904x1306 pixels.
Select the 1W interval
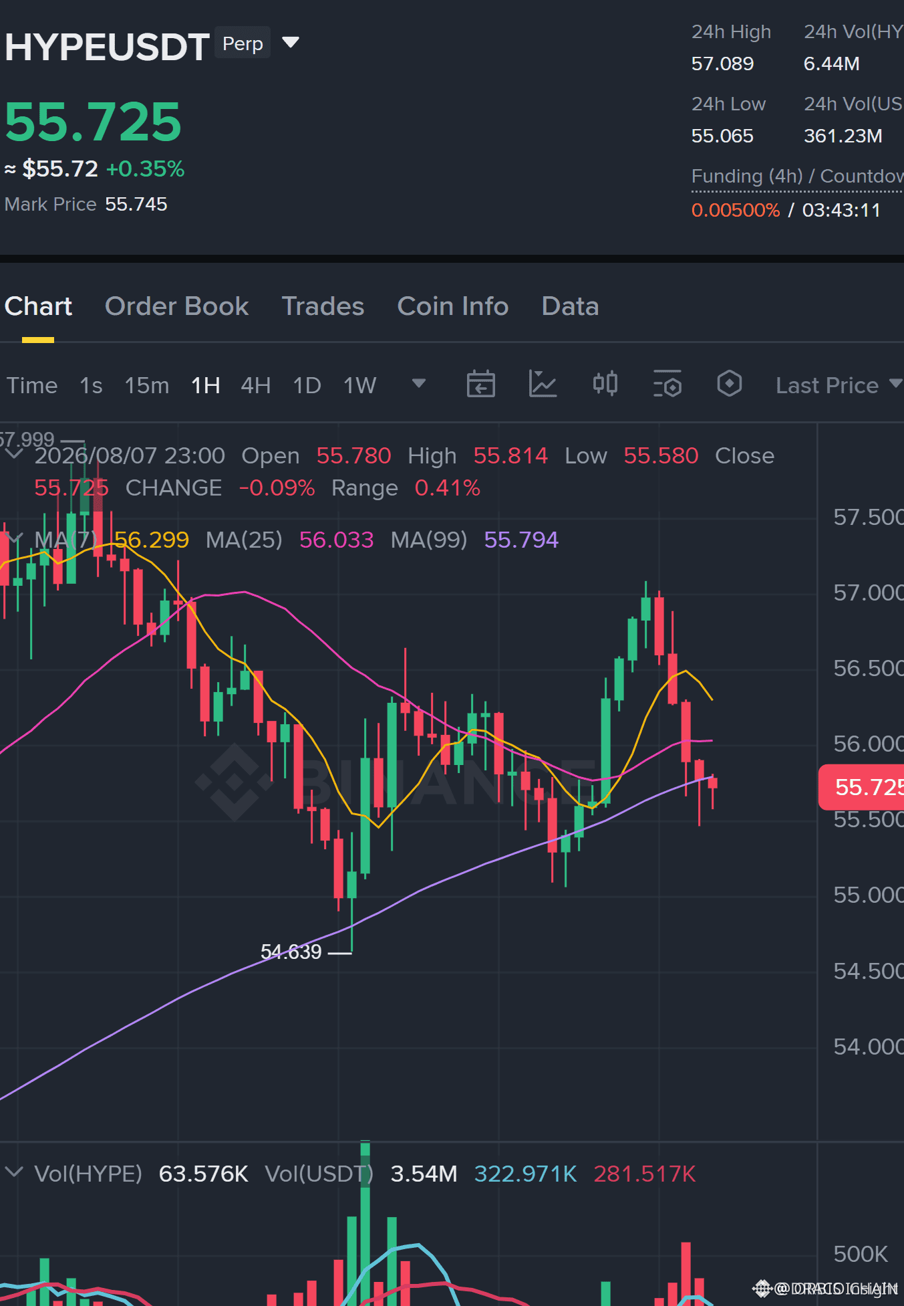pyautogui.click(x=360, y=385)
